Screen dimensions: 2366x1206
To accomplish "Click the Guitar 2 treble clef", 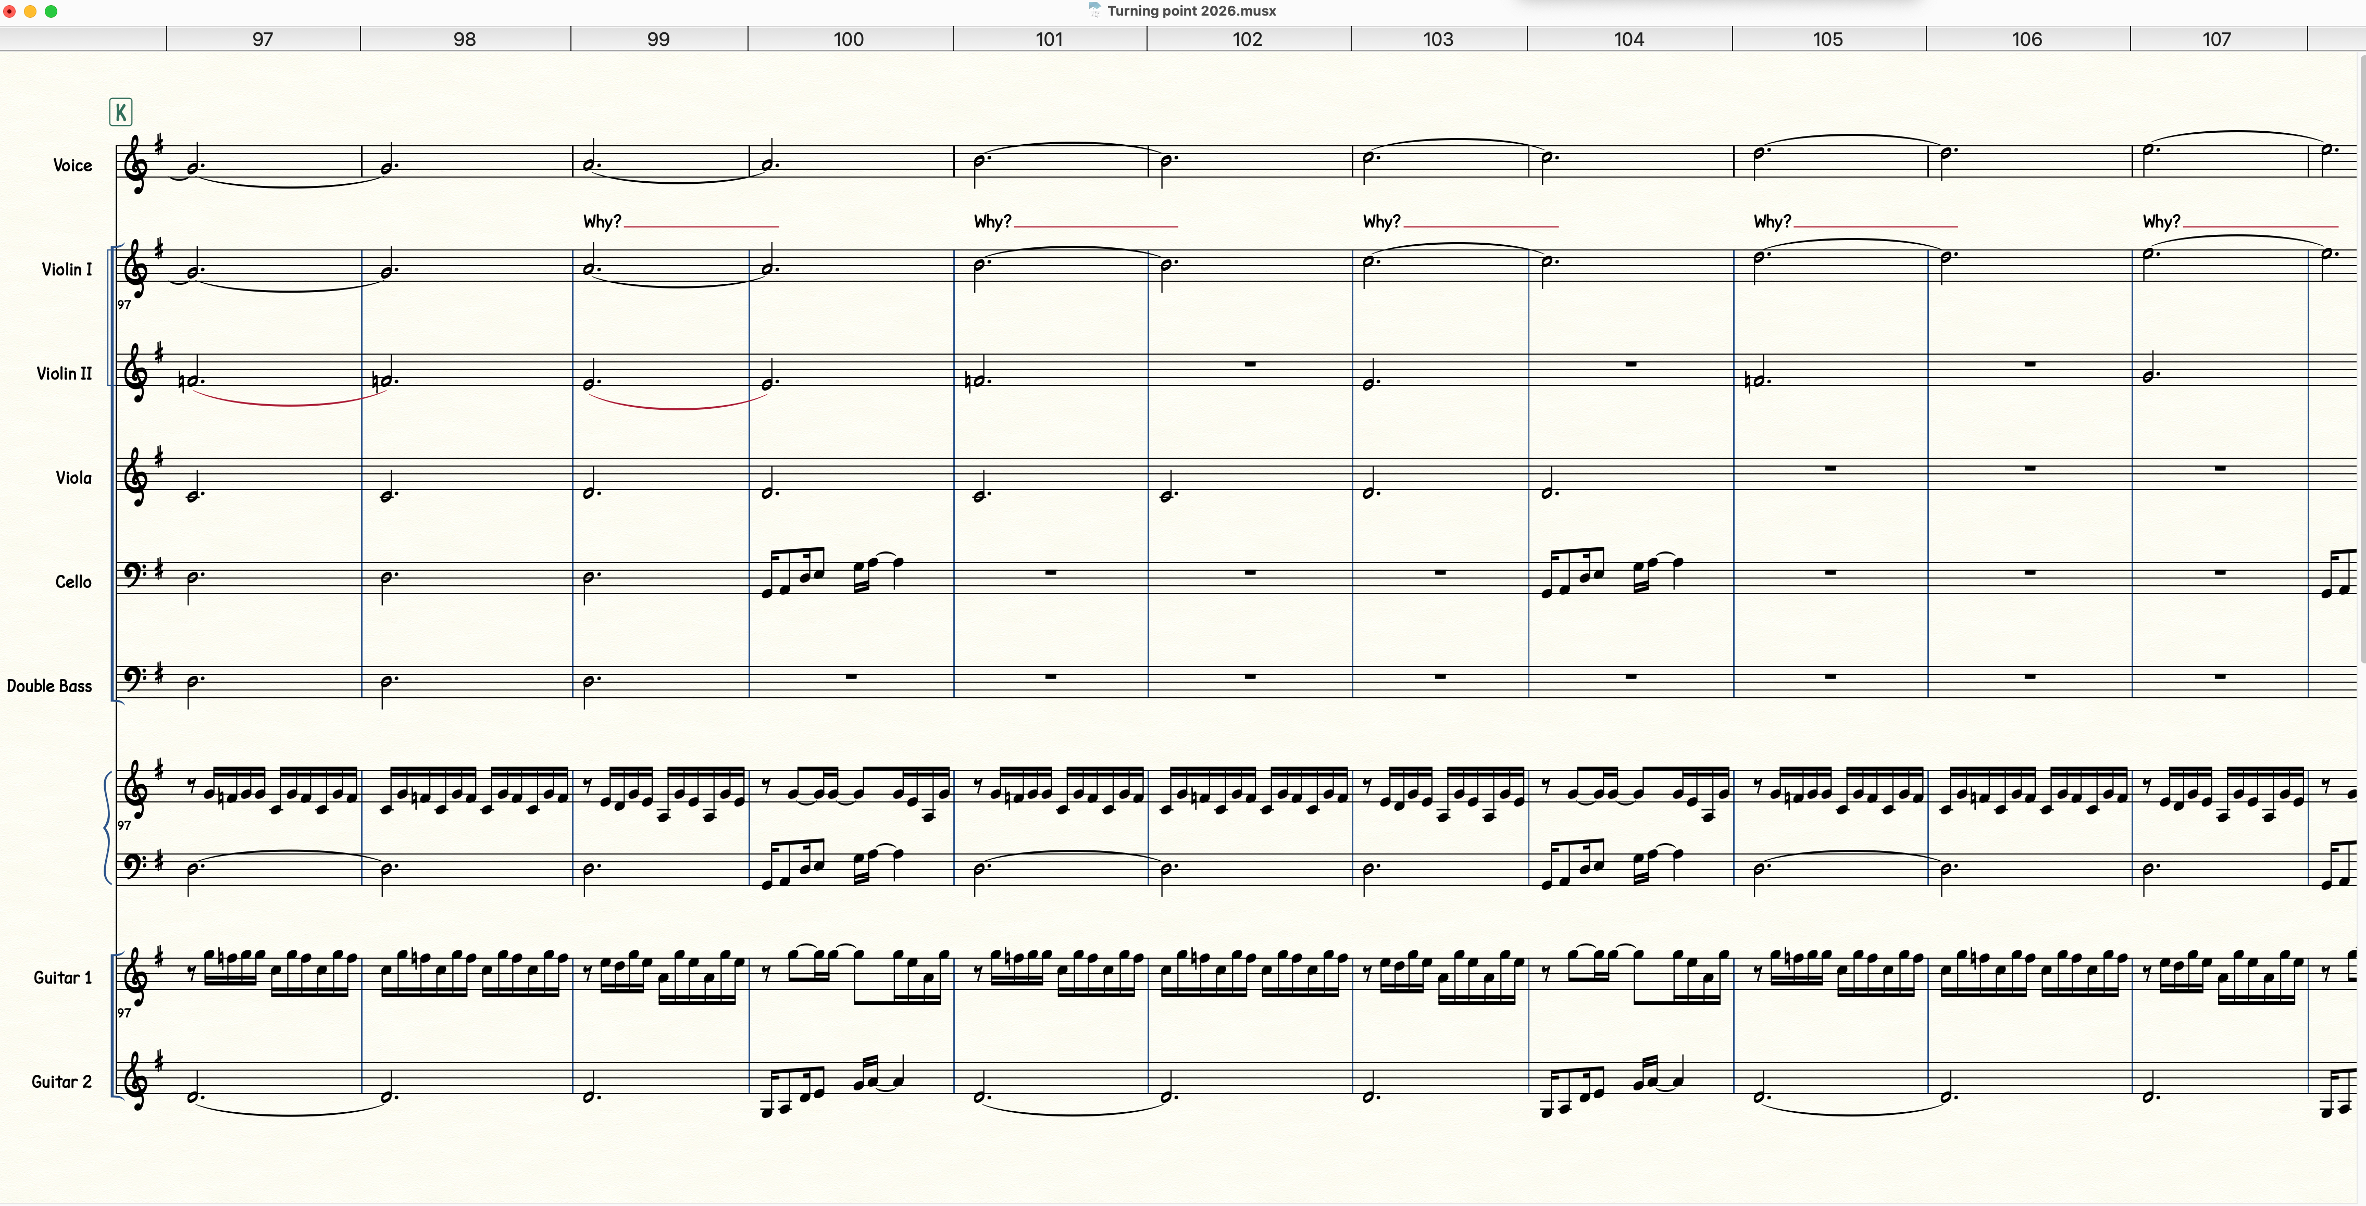I will (x=136, y=1081).
